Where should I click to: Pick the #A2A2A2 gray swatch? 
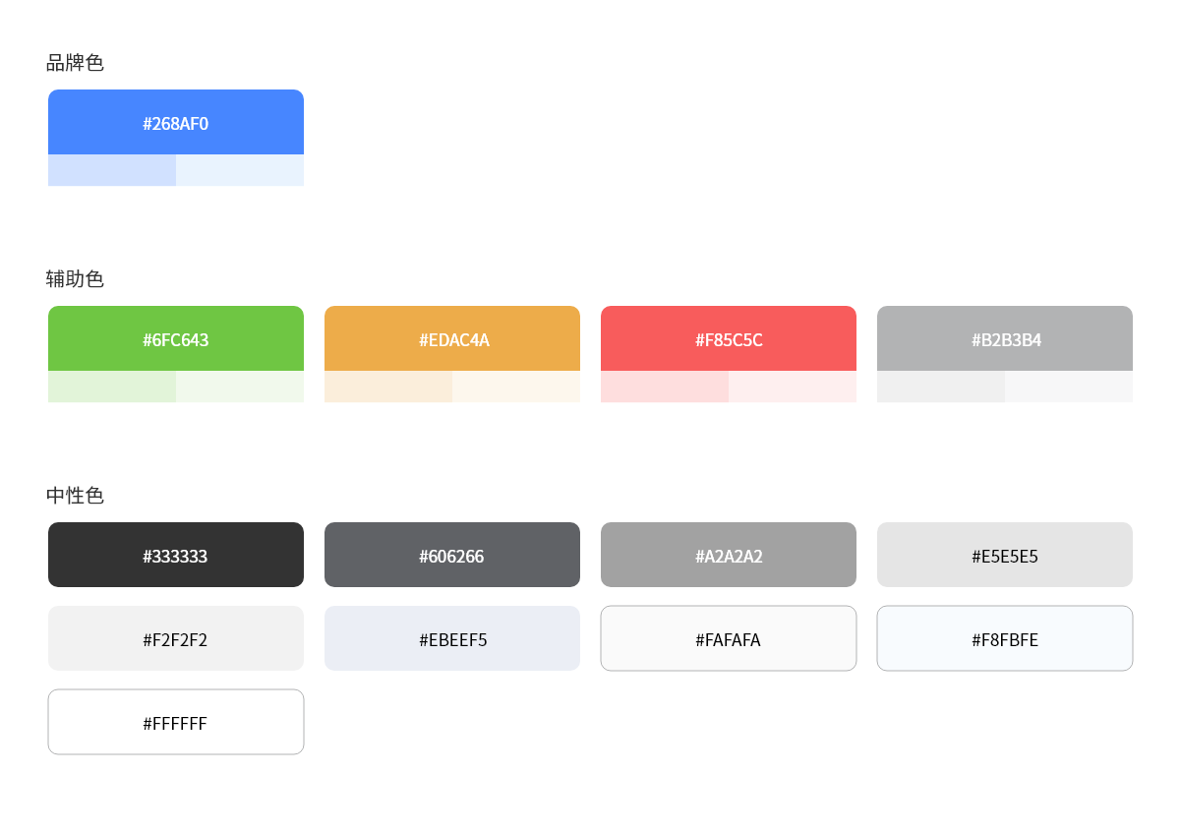click(x=729, y=555)
